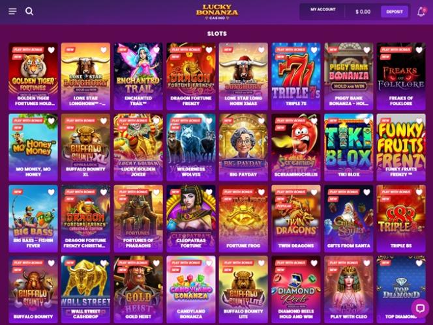
Task: Open Candyland Bonanza game tile
Action: [191, 289]
